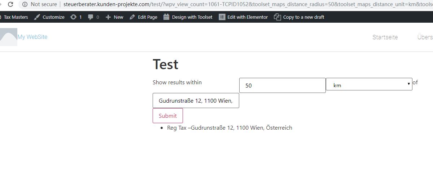Open the pending updates icon showing 1

(x=76, y=17)
